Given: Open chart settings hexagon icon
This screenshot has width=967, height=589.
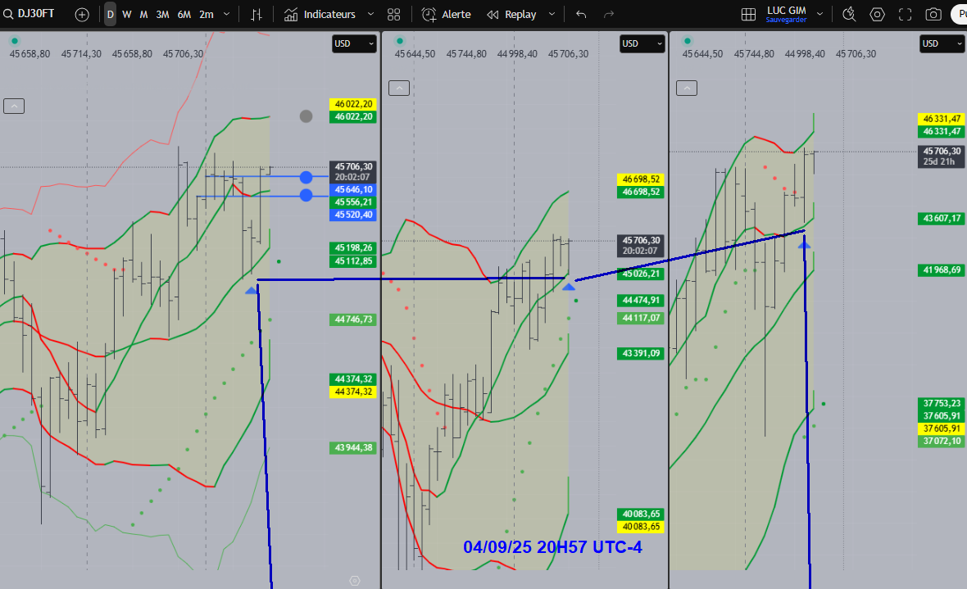Looking at the screenshot, I should (877, 14).
